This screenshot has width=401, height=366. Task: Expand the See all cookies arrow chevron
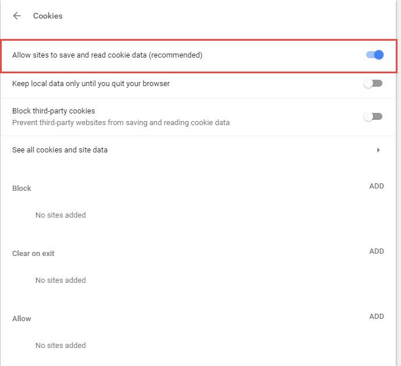click(x=378, y=150)
